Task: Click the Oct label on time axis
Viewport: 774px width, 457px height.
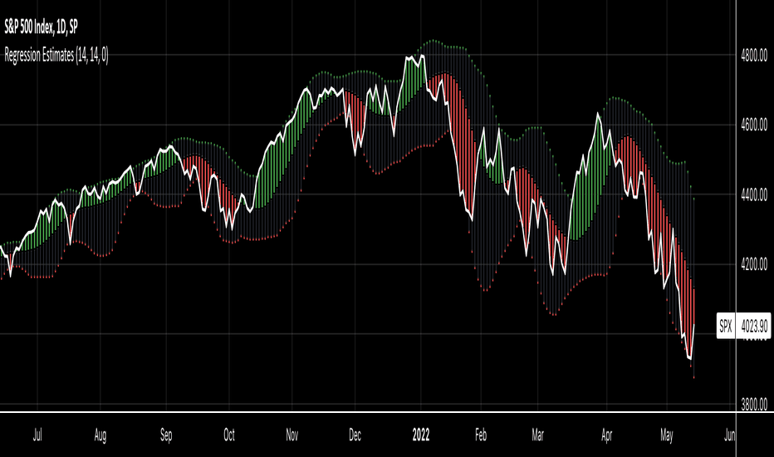Action: pos(229,435)
